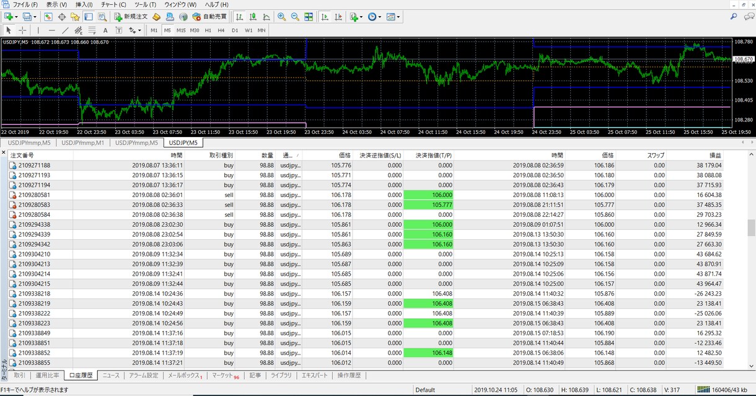Draw a vertical line on the chart

38,30
